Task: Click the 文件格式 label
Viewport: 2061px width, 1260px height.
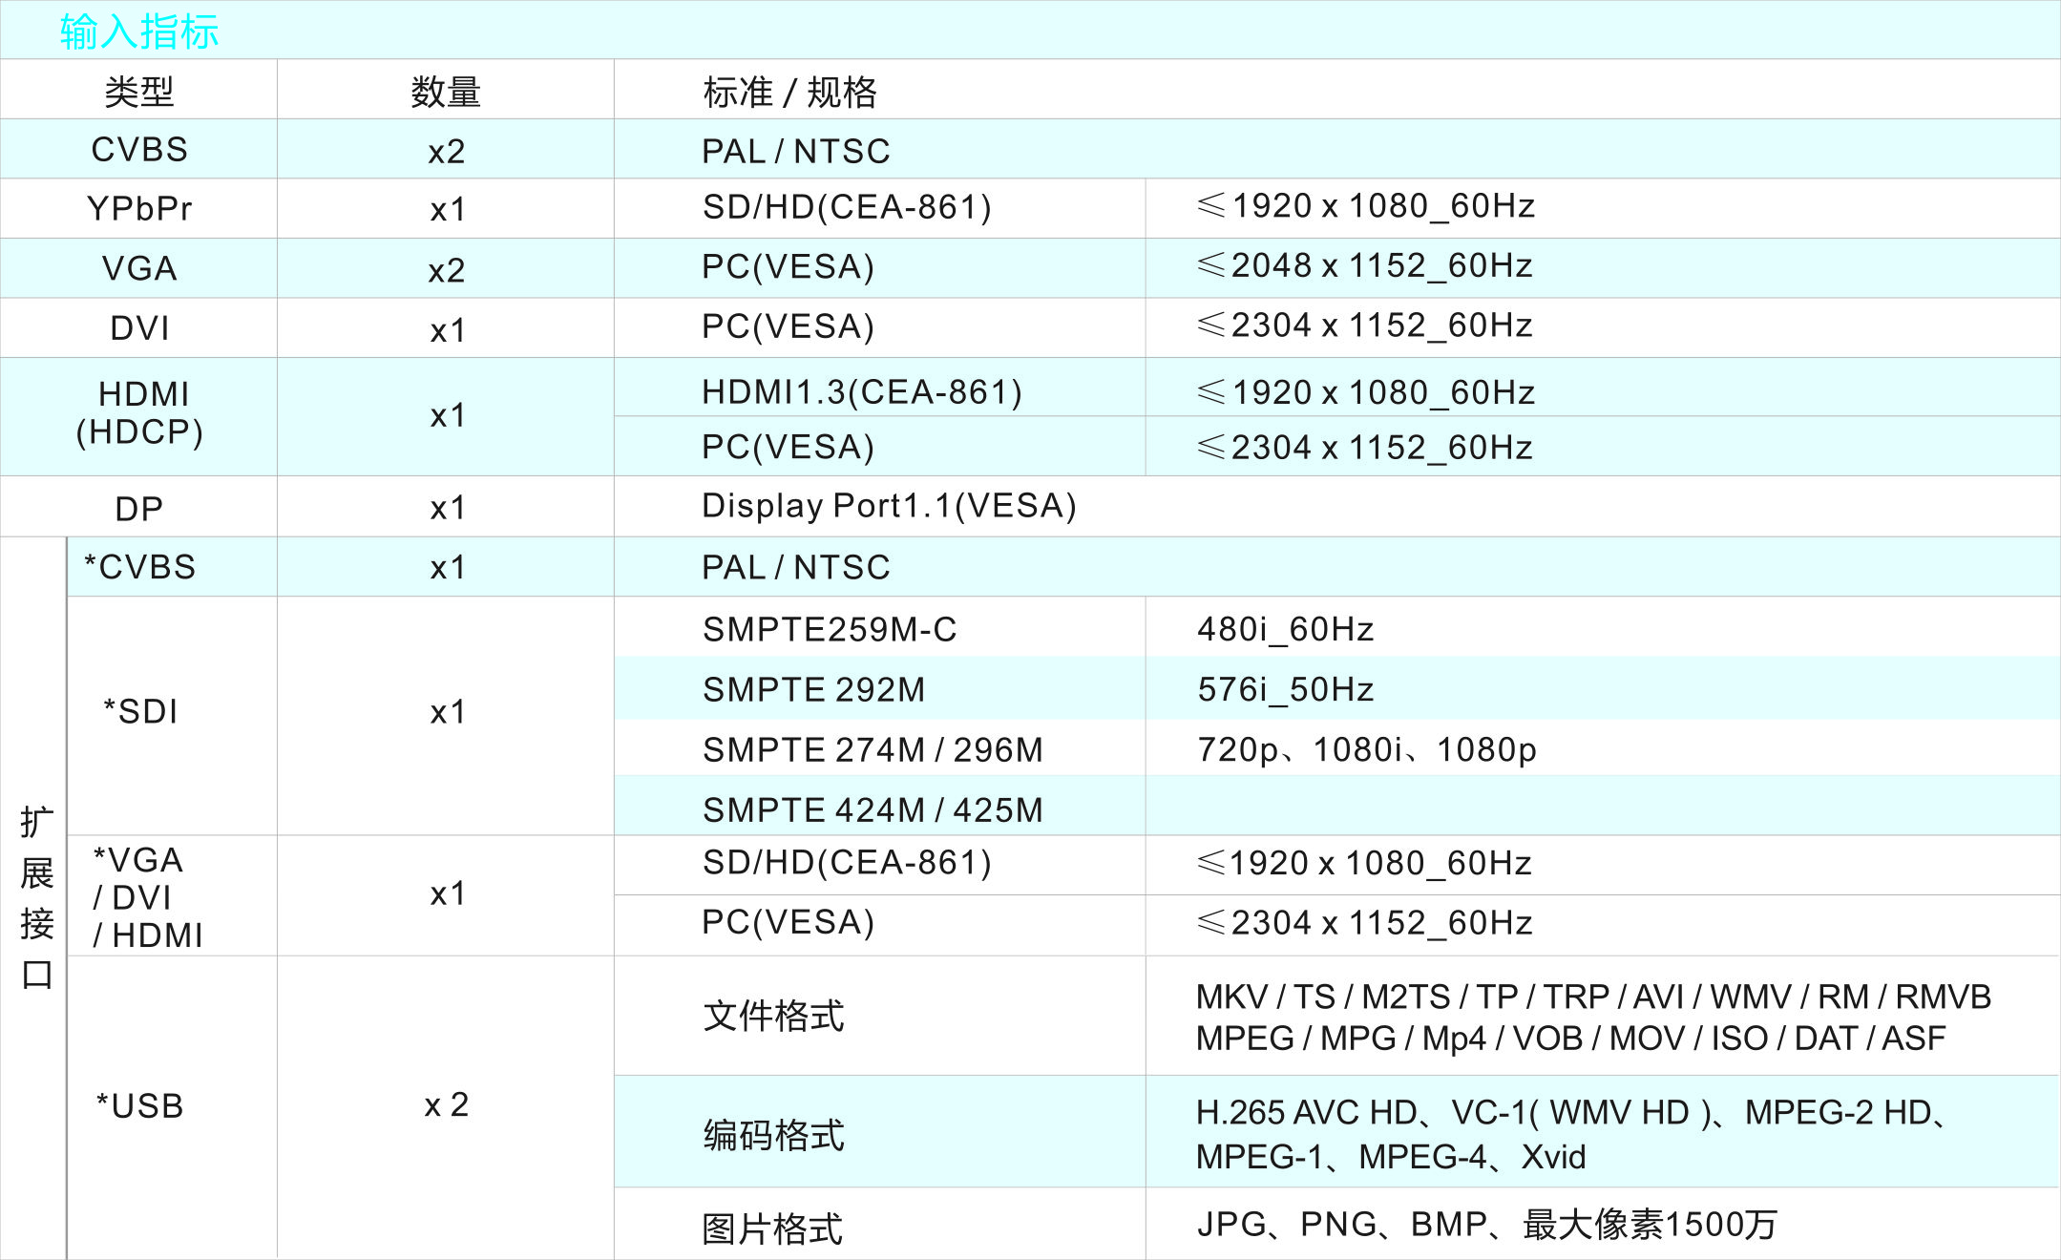Action: click(773, 1016)
